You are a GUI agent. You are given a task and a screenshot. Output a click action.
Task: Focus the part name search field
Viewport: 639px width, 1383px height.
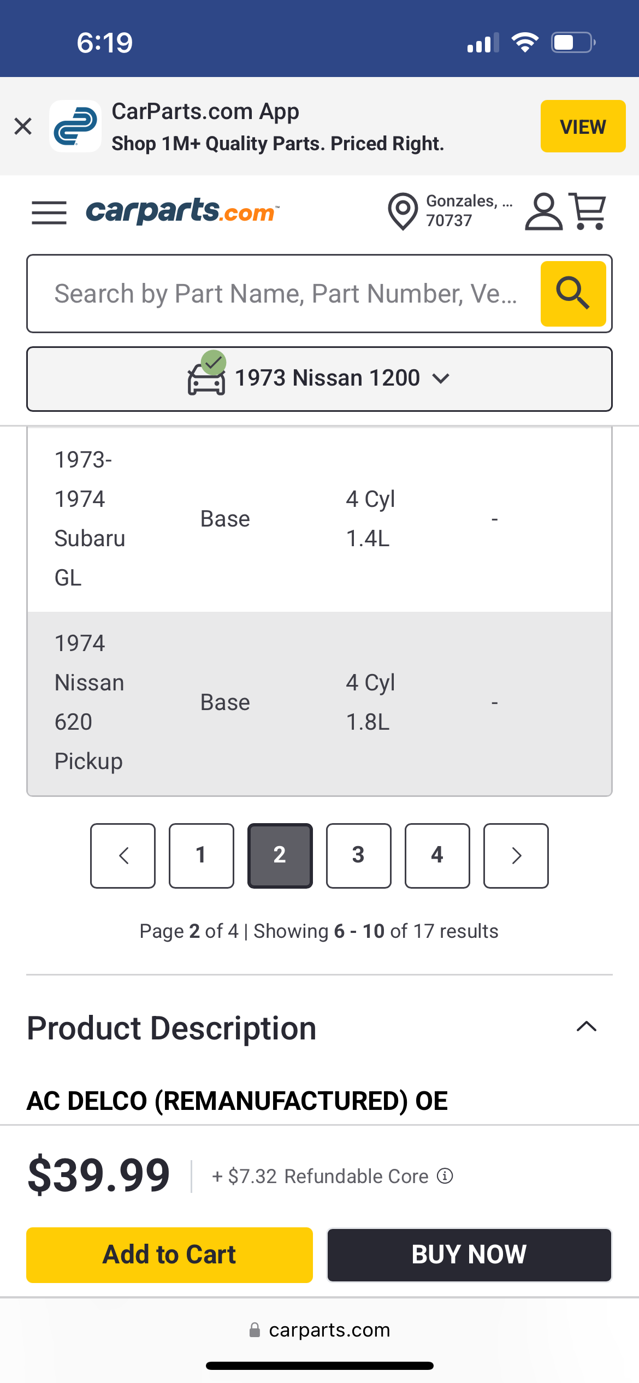pos(284,293)
